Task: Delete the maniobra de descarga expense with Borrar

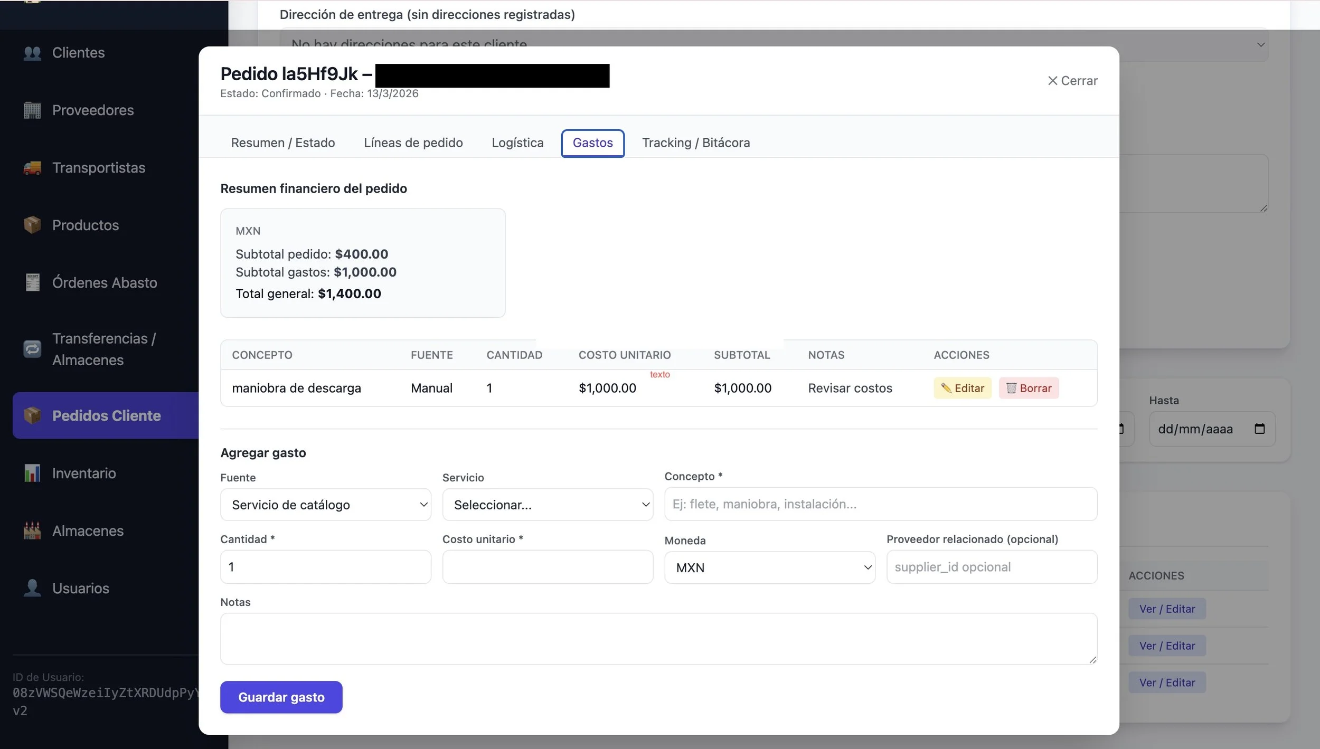Action: (1028, 388)
